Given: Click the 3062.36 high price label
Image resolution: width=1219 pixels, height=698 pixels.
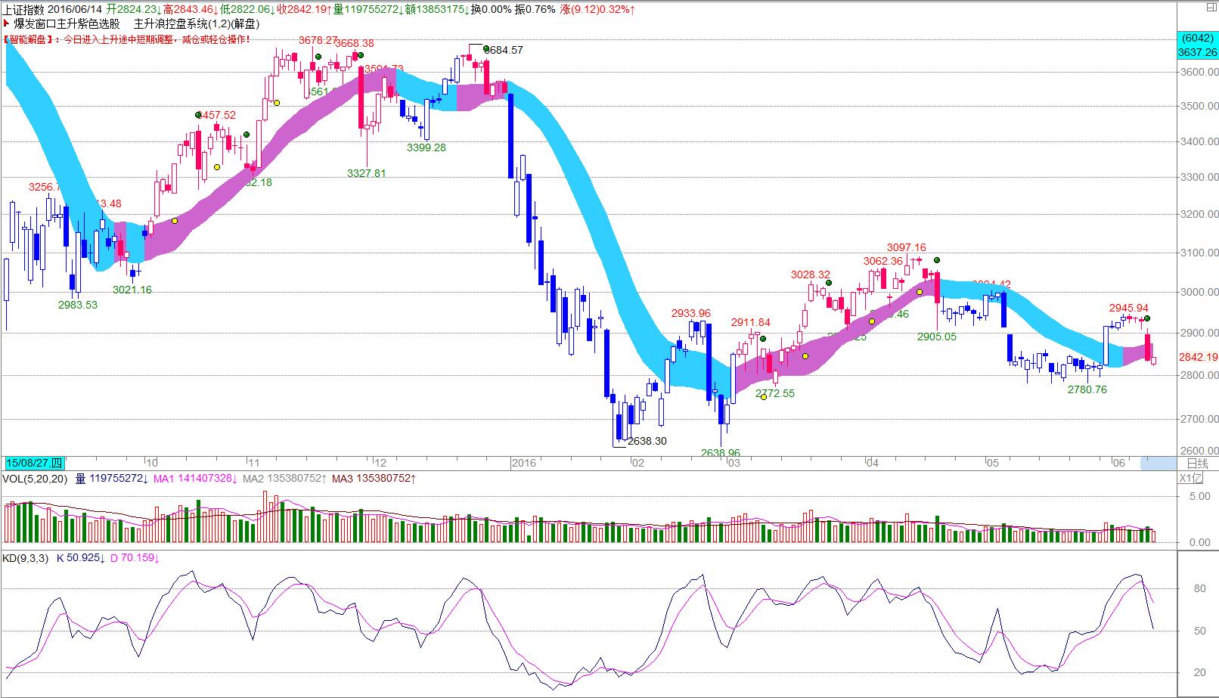Looking at the screenshot, I should click(883, 261).
